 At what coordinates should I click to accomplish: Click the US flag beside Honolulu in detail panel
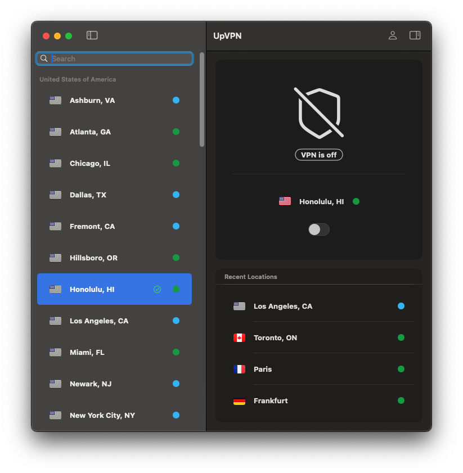click(285, 201)
